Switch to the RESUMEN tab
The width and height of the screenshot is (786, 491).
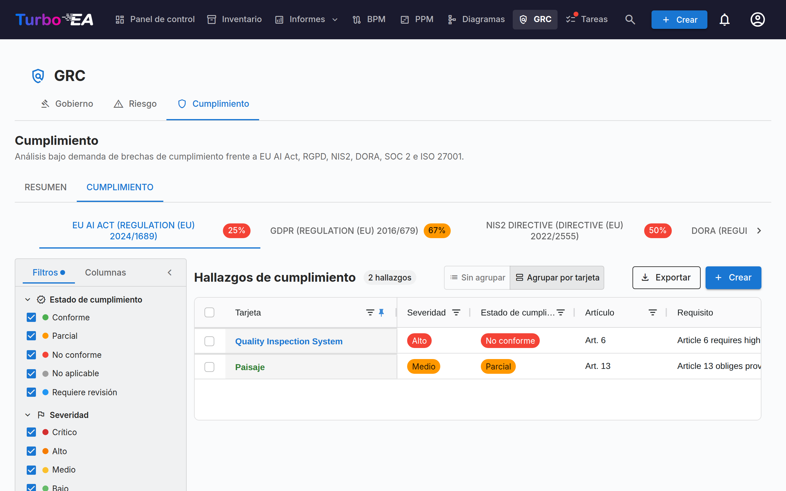(45, 187)
